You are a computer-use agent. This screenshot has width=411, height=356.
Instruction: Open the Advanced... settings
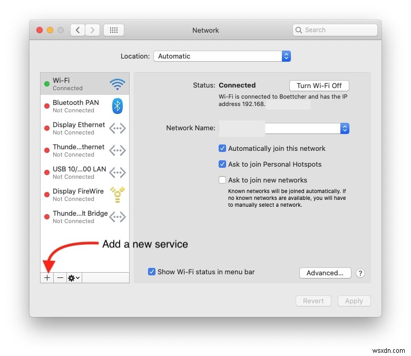(325, 273)
